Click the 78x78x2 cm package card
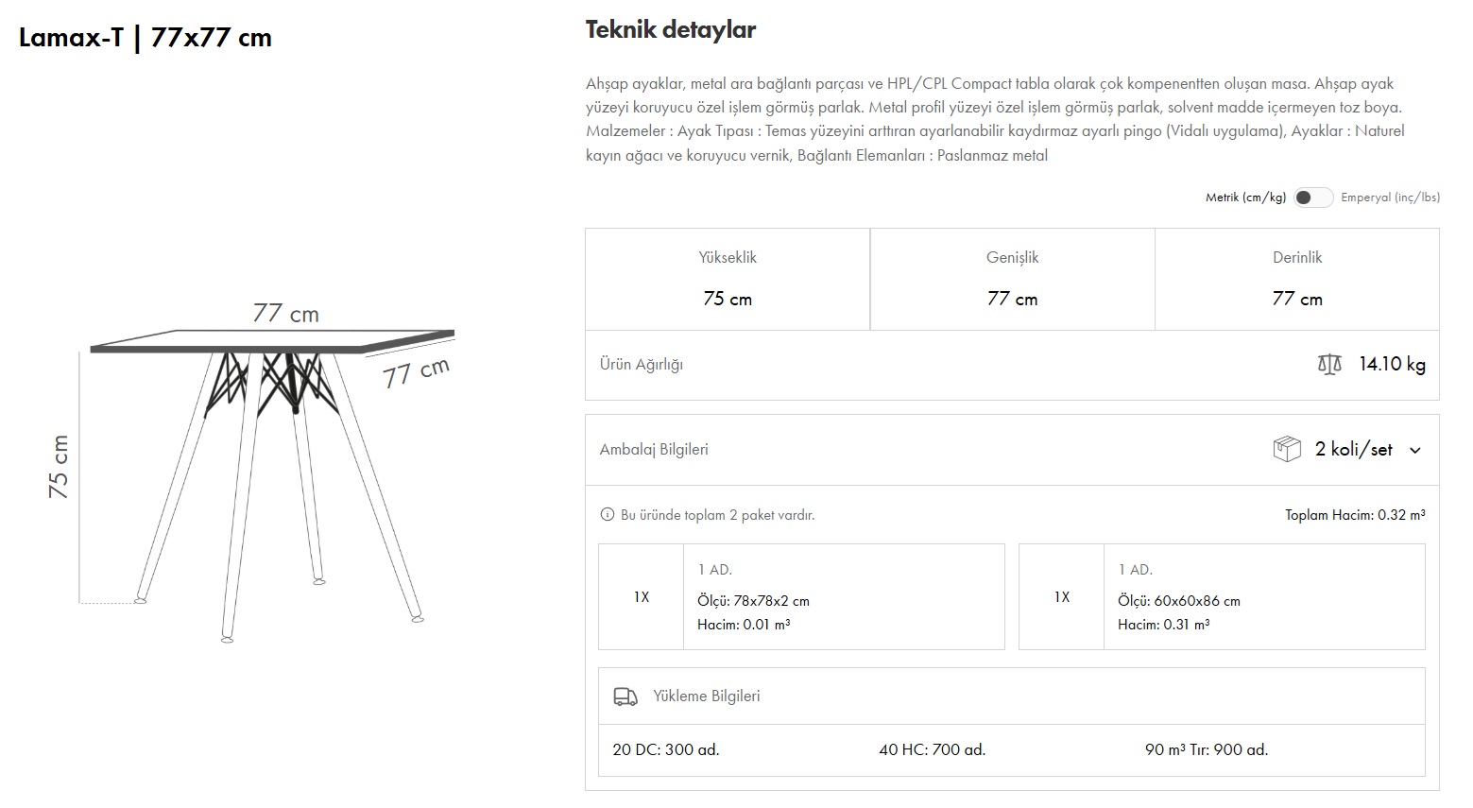 pos(801,596)
